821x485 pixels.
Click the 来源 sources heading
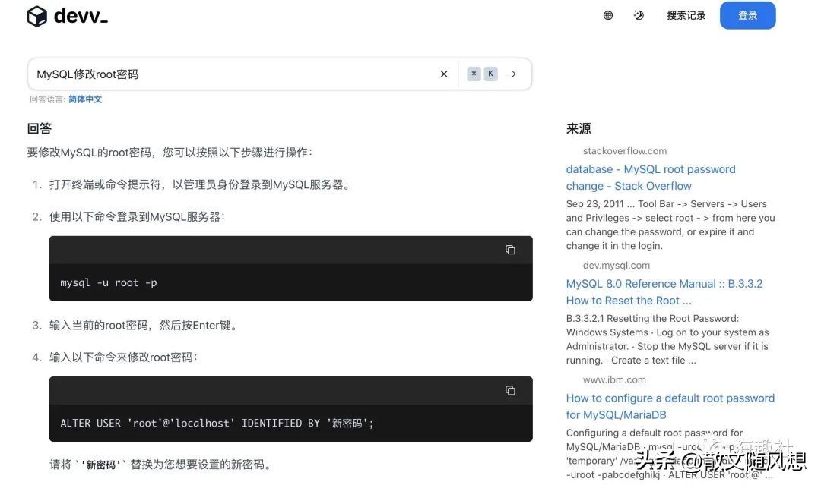579,129
